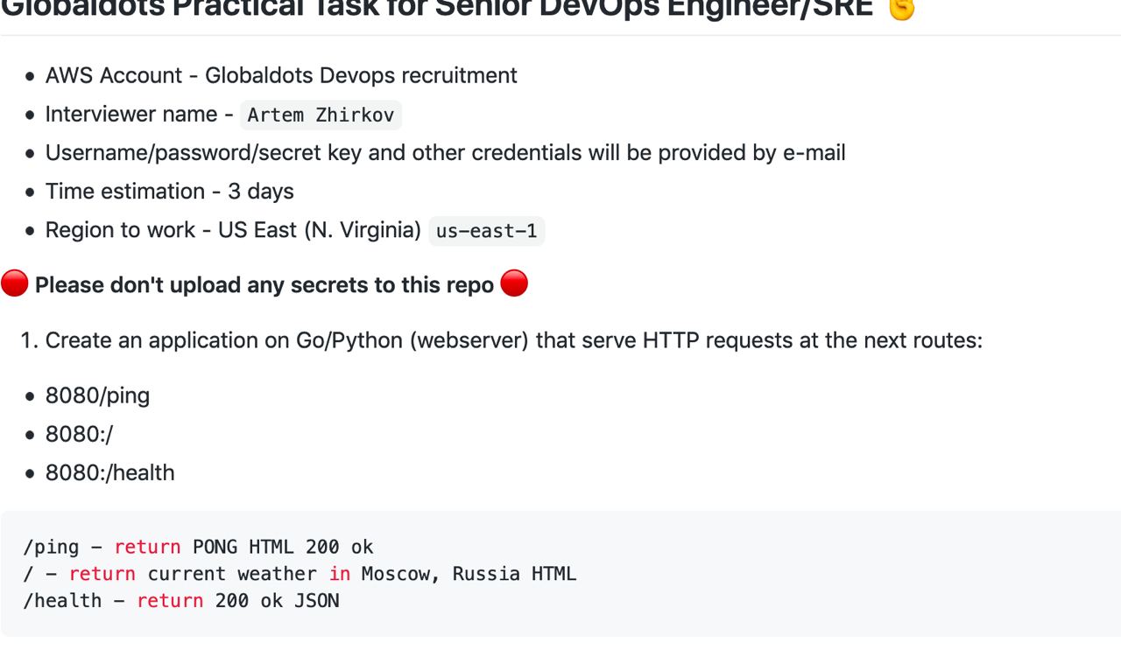Click the "8080/ping" route bullet
The height and width of the screenshot is (650, 1121).
coord(97,395)
